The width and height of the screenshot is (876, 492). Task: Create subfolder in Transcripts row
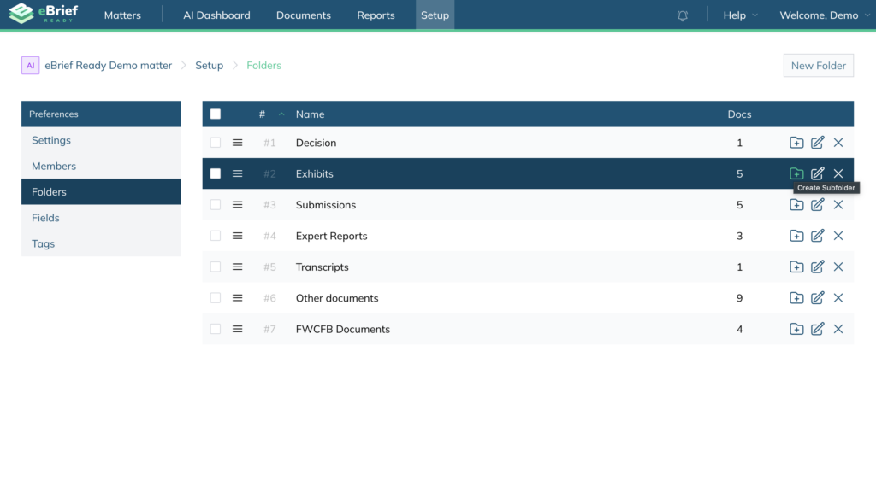796,266
